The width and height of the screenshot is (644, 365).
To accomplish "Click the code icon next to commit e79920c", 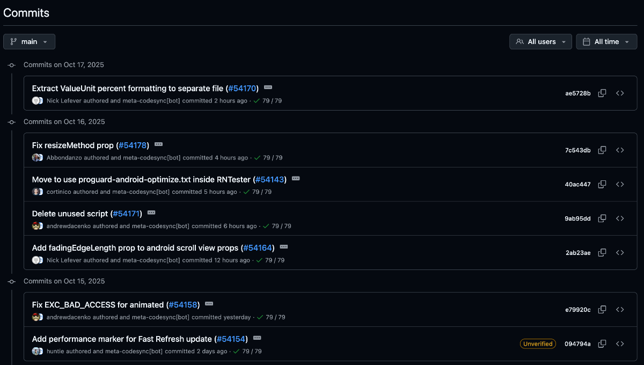I will tap(620, 310).
